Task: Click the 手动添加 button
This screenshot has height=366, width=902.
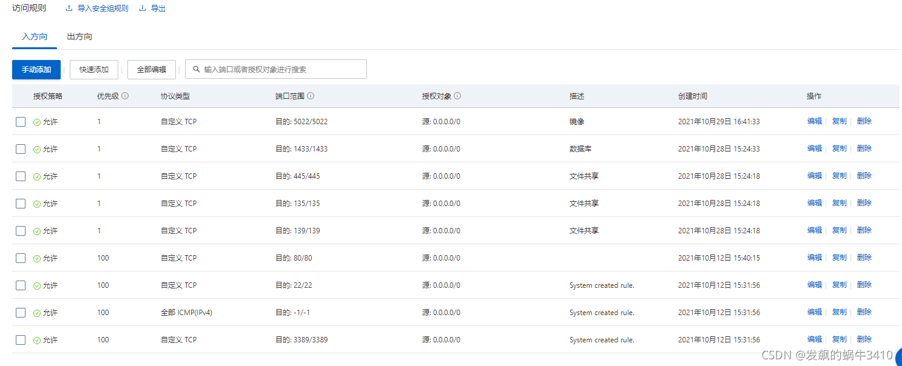Action: pos(36,70)
